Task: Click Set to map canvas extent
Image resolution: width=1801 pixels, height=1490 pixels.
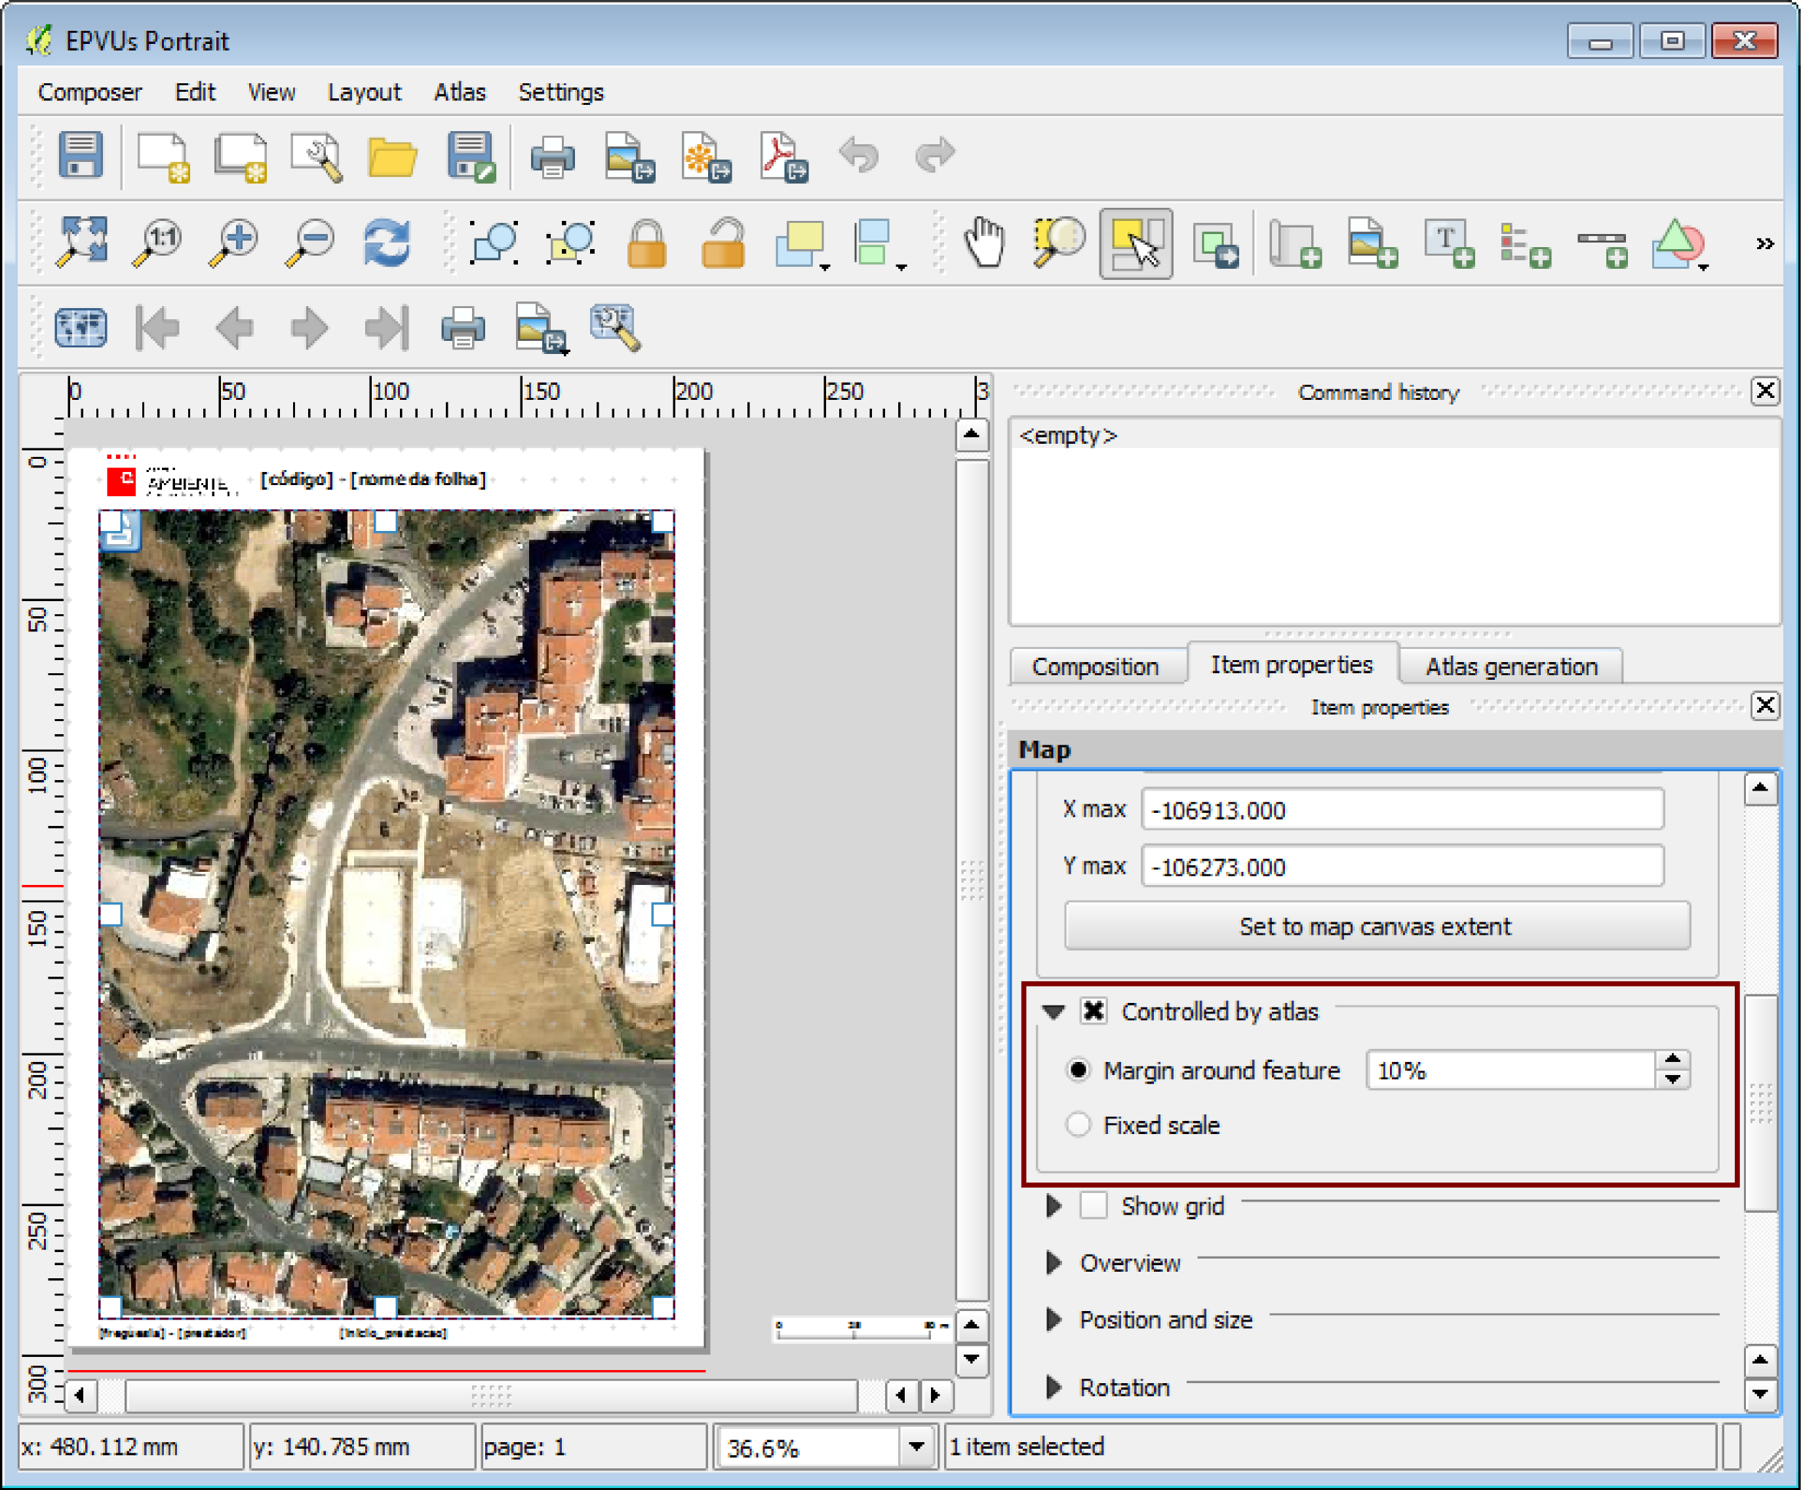Action: [1376, 926]
